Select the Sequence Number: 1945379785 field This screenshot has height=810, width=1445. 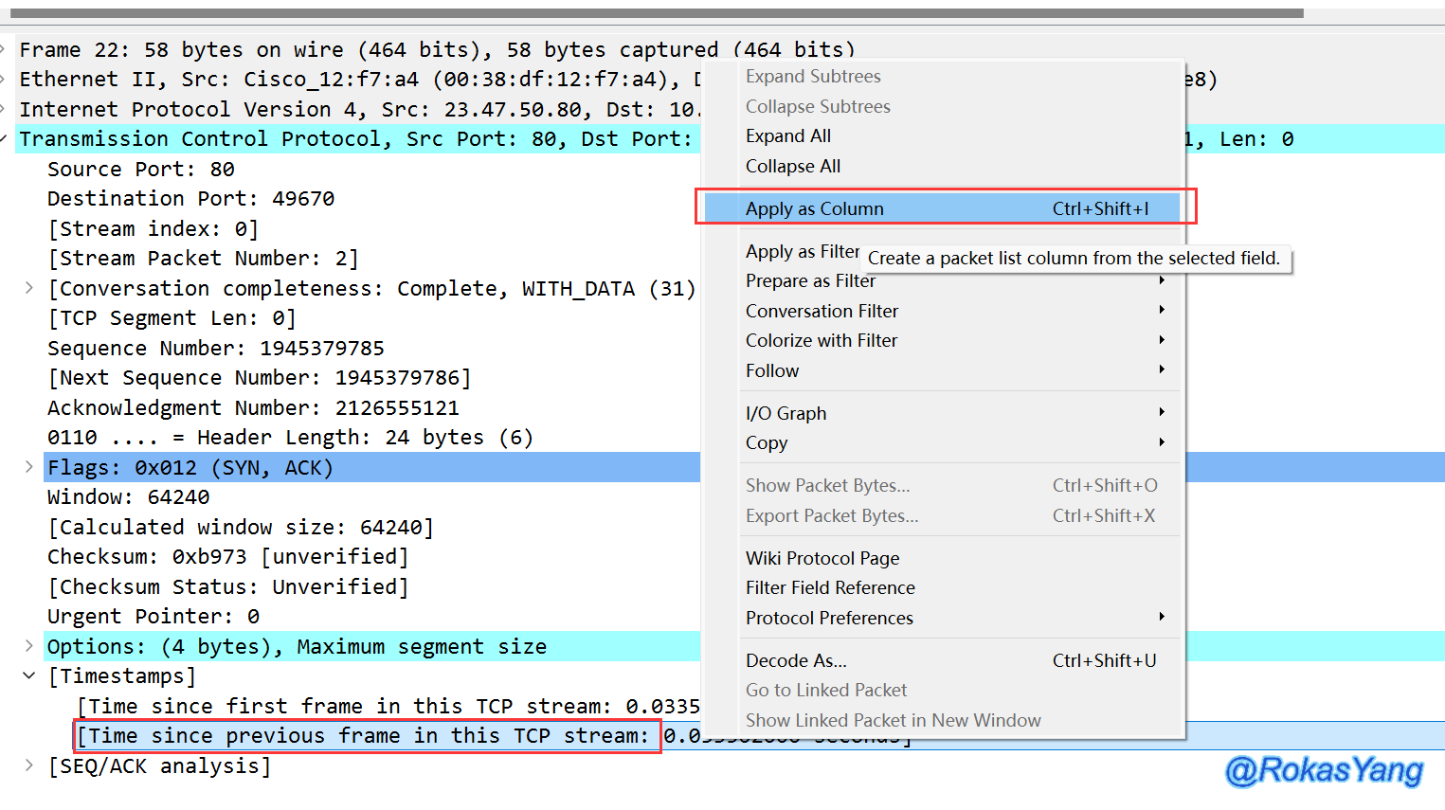coord(215,348)
